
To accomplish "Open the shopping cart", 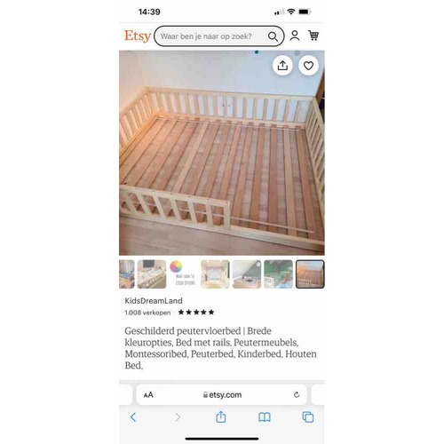I will [313, 36].
